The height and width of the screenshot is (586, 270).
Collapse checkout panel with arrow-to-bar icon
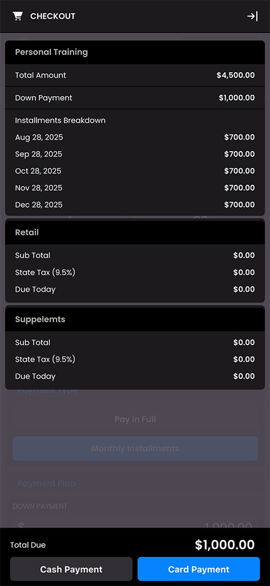point(252,16)
